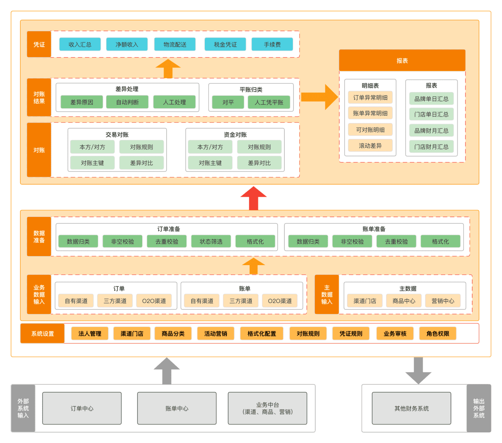Select 对账规则 in 系统设置 row
502x443 pixels.
[308, 334]
